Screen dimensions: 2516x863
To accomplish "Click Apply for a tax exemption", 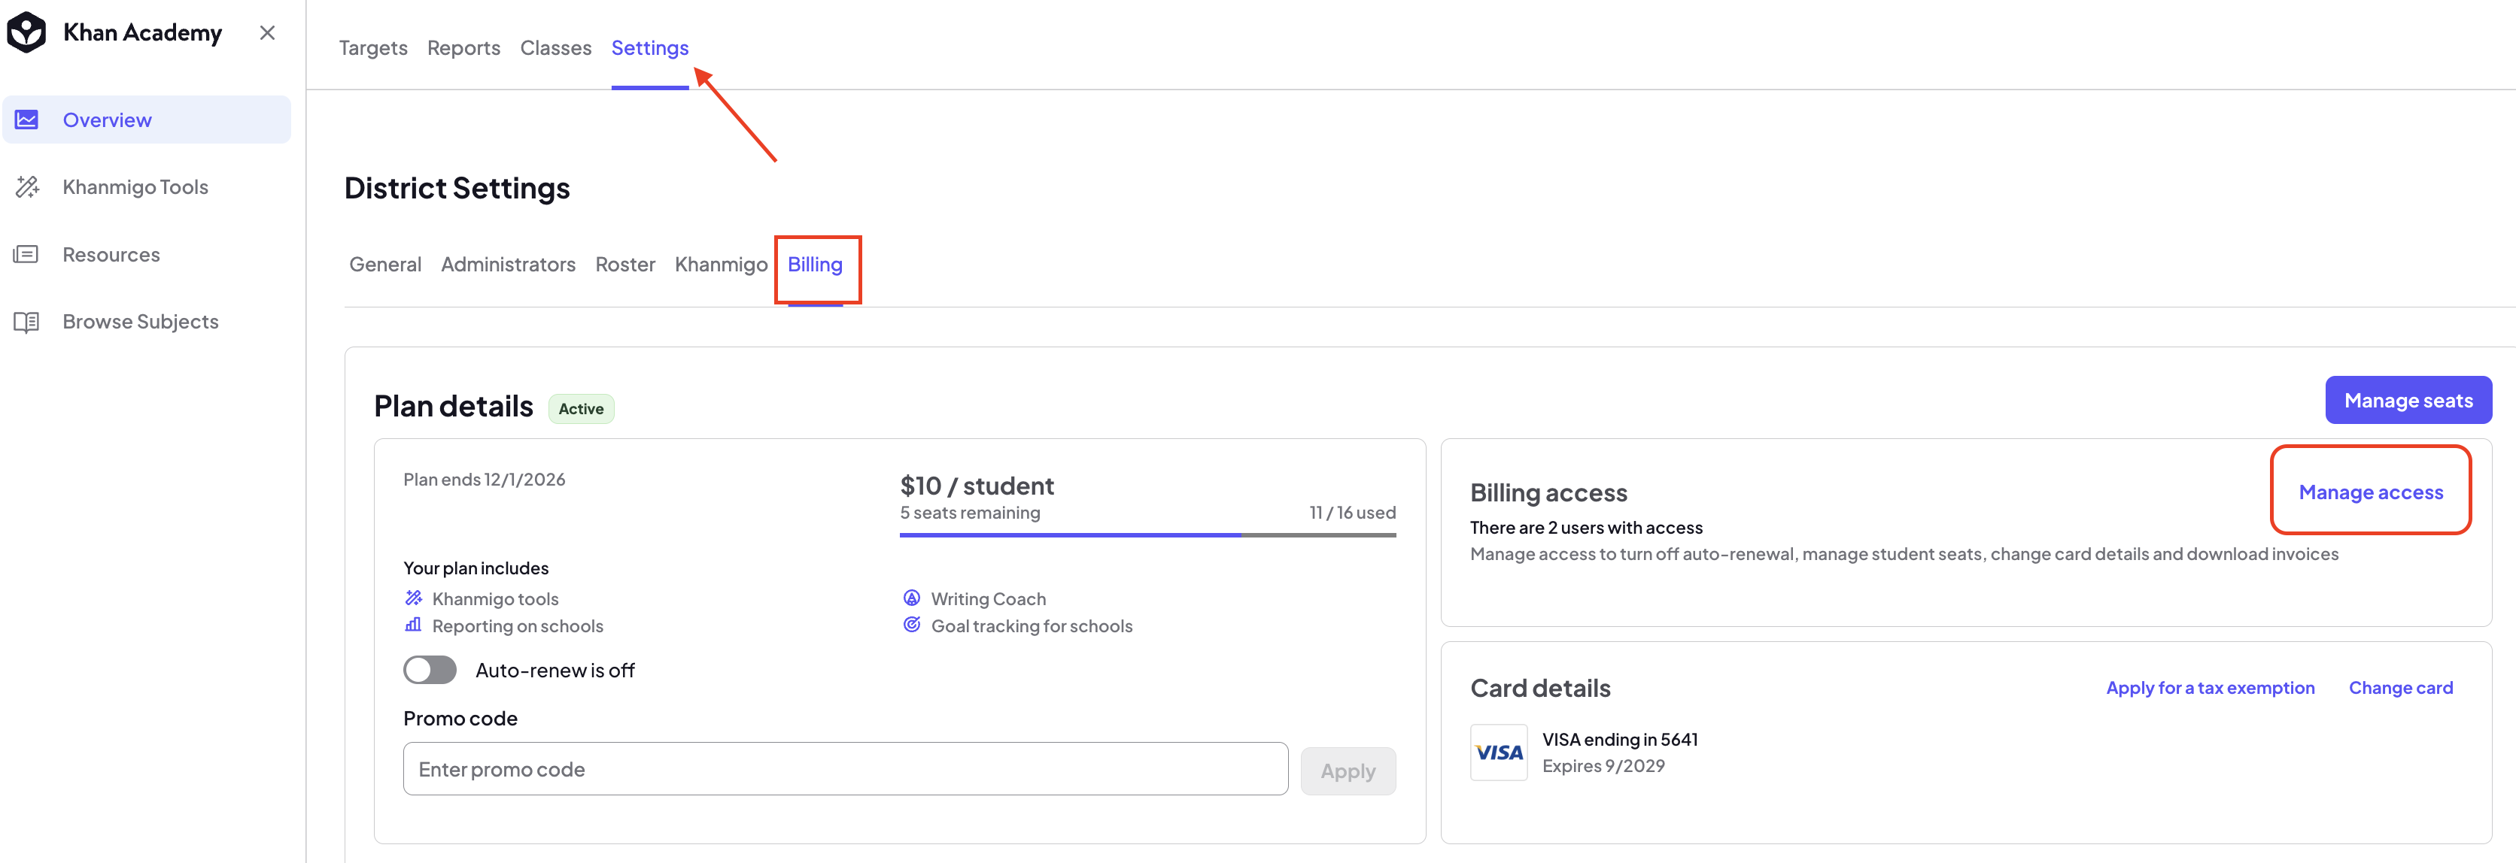I will [x=2211, y=687].
